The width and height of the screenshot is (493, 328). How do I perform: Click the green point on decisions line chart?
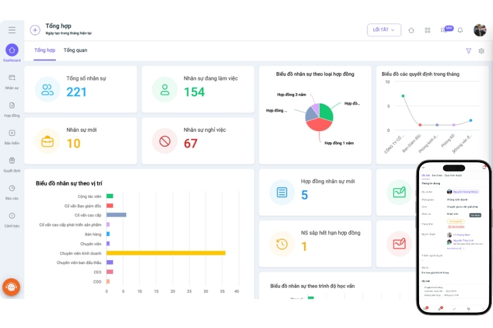point(403,96)
